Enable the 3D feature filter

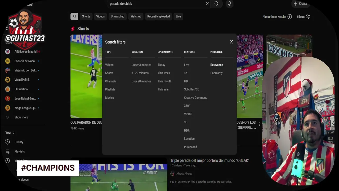coord(186,122)
